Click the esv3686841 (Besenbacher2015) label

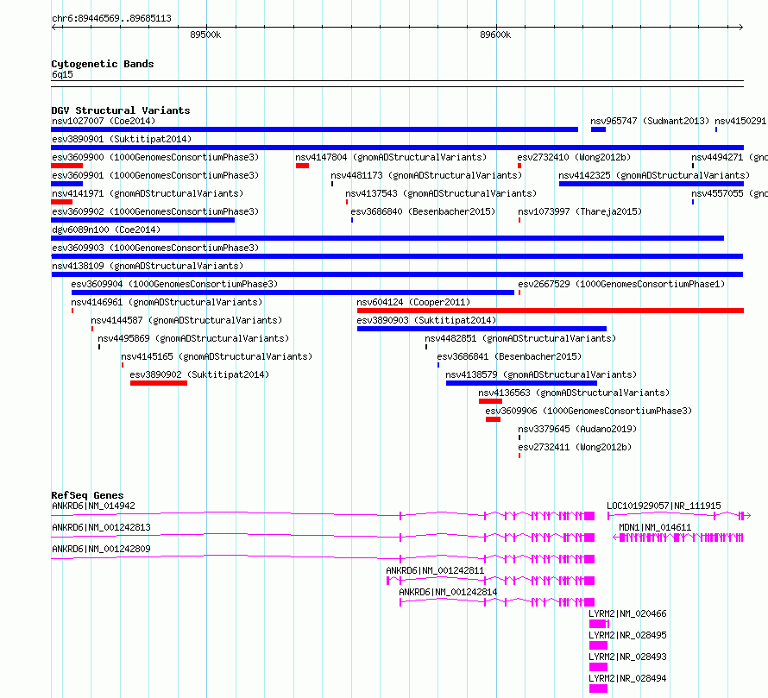click(x=509, y=356)
